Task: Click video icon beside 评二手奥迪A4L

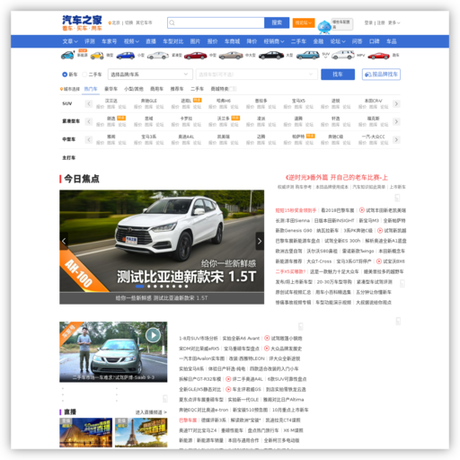Action: click(228, 379)
